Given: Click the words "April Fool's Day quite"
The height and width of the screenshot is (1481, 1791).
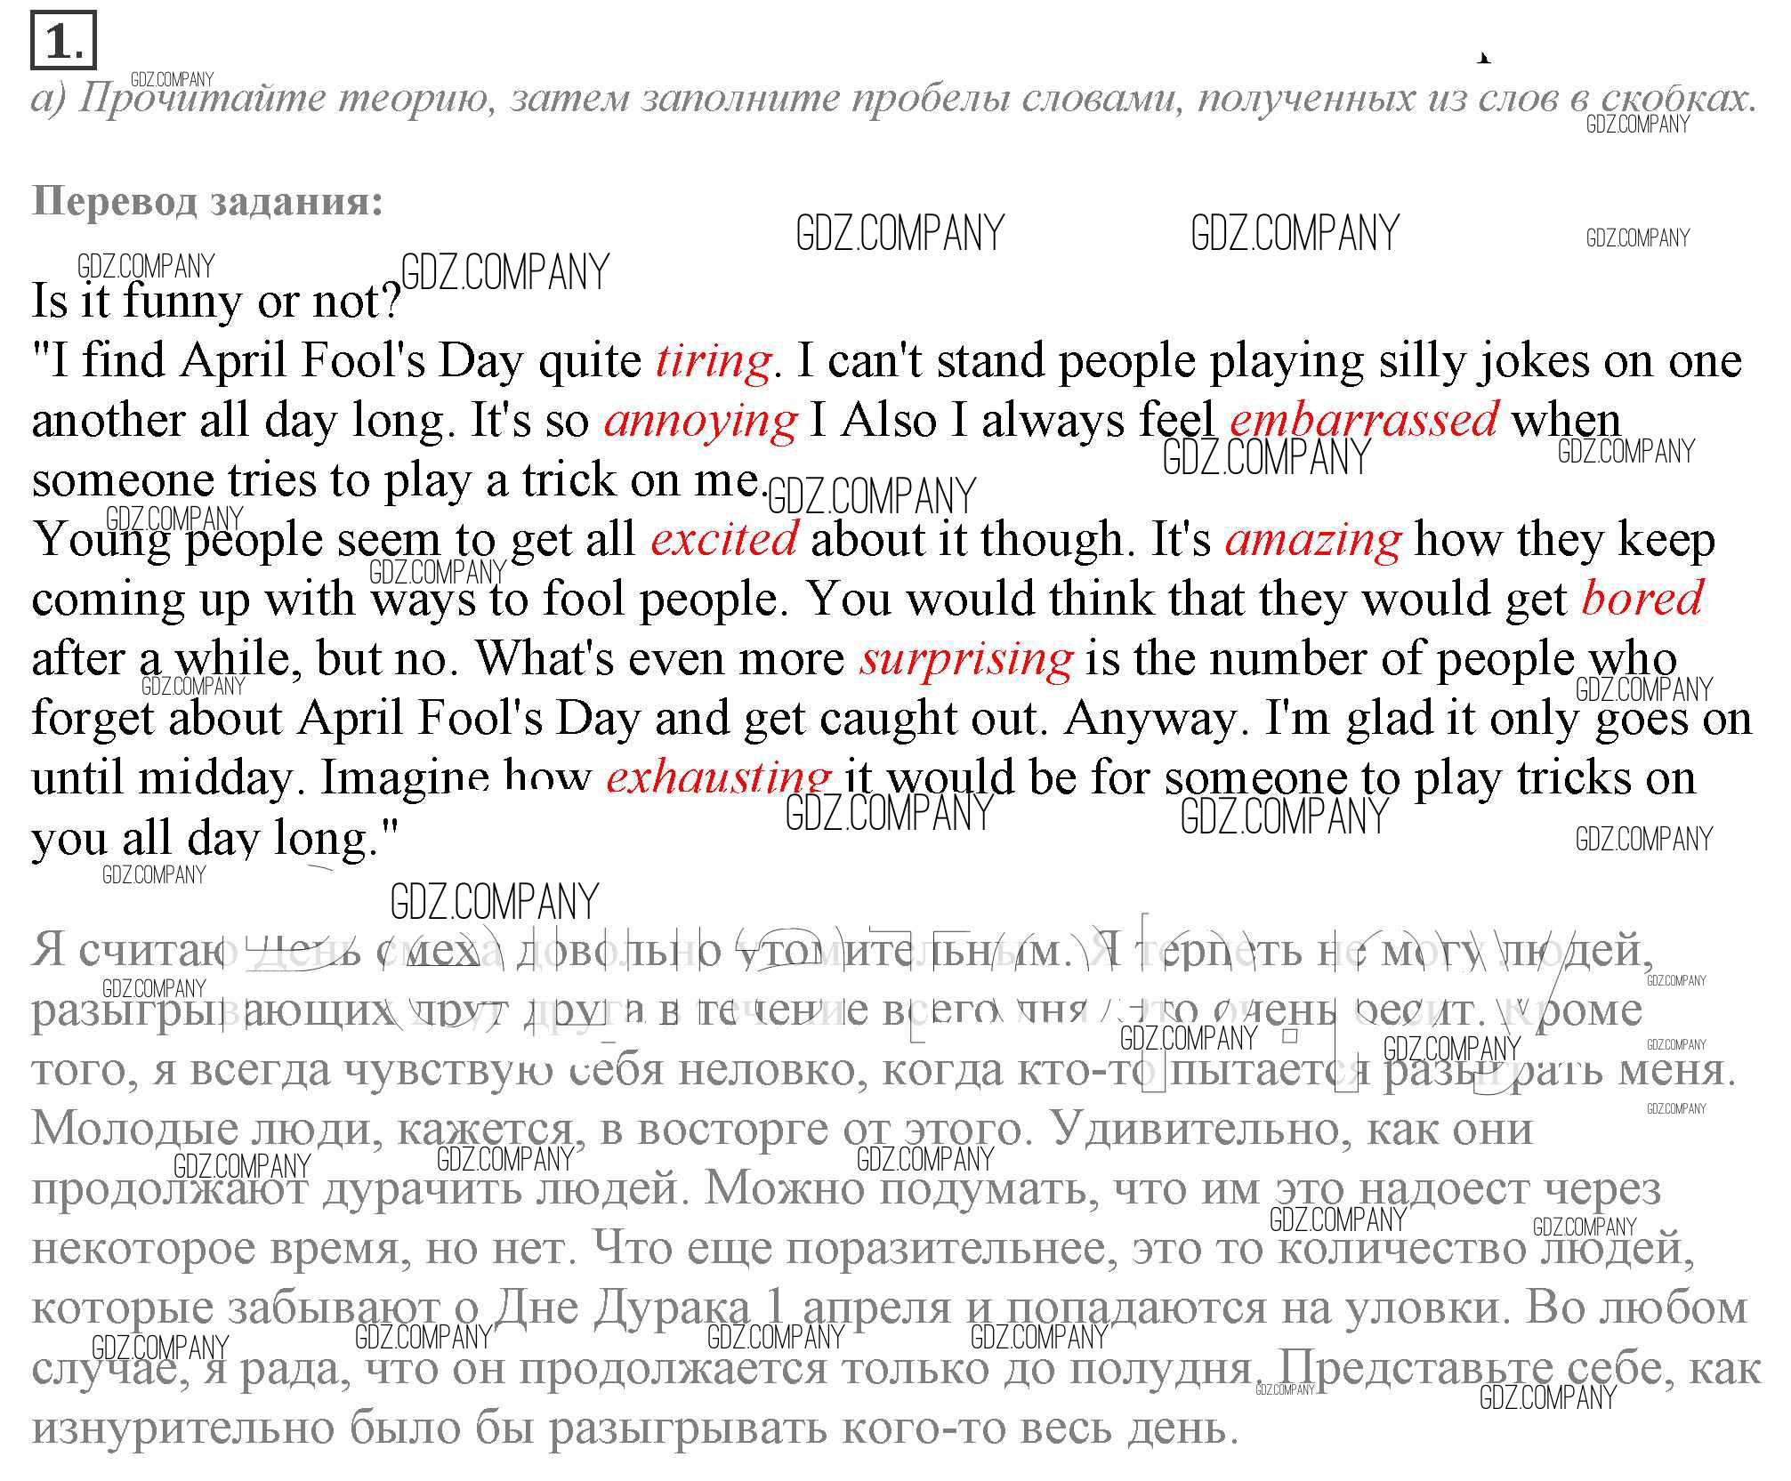Looking at the screenshot, I should click(x=410, y=361).
